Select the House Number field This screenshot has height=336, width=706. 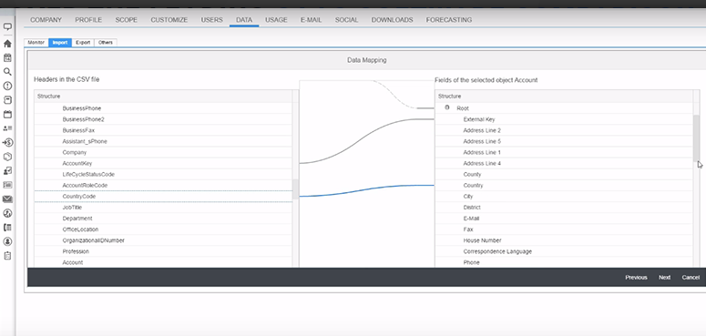(x=564, y=240)
